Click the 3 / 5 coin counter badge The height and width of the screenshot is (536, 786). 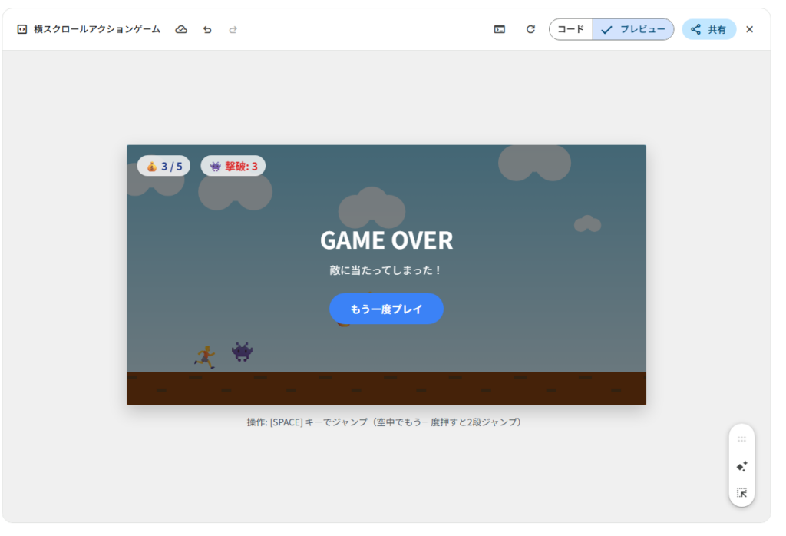pyautogui.click(x=163, y=166)
